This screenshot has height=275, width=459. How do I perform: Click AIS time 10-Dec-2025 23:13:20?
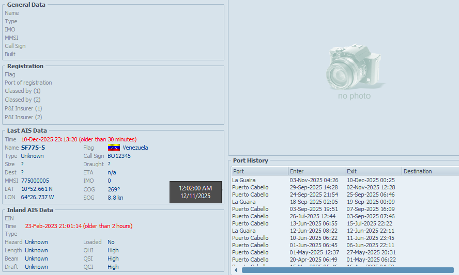(49, 139)
